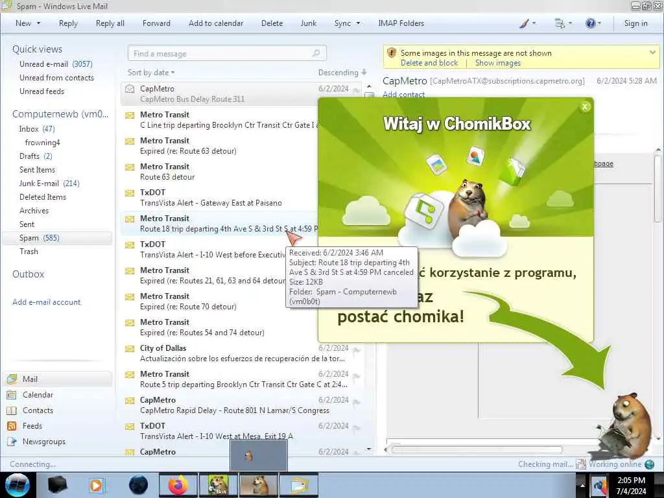
Task: Click Add e-mail account link
Action: tap(47, 302)
